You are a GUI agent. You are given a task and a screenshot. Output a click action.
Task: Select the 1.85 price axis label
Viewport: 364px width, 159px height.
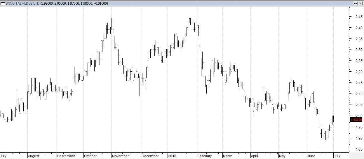(x=359, y=149)
